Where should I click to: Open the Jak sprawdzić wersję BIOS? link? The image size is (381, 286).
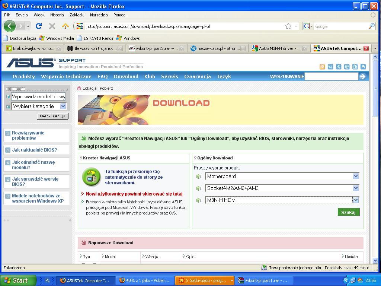tap(35, 181)
